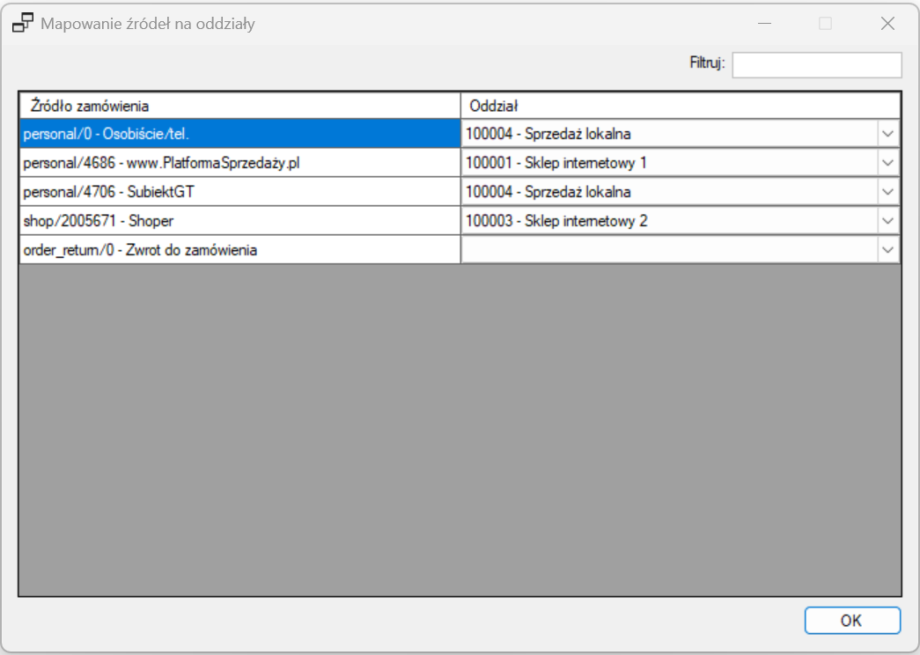Open the dropdown arrow in the SubiektGT row
The image size is (920, 655).
click(887, 192)
